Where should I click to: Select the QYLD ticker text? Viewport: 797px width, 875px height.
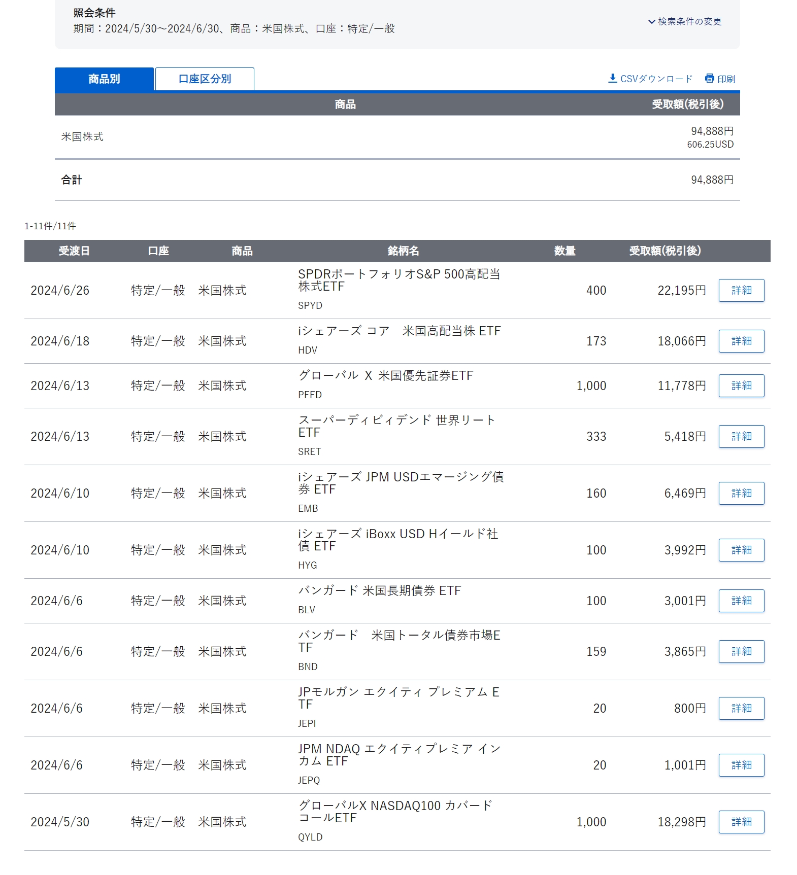pos(310,837)
